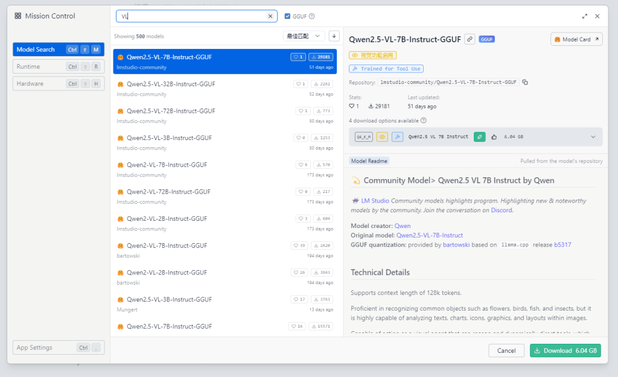Click the LM Studio logo icon in readme
618x377 pixels.
(355, 200)
